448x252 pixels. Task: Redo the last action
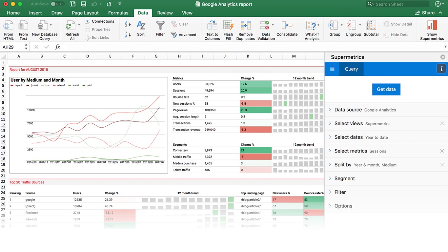109,4
